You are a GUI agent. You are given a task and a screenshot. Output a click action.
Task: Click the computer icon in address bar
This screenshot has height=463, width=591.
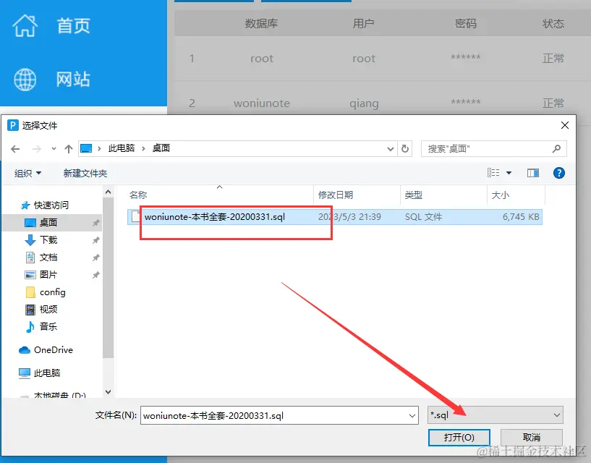pyautogui.click(x=86, y=148)
